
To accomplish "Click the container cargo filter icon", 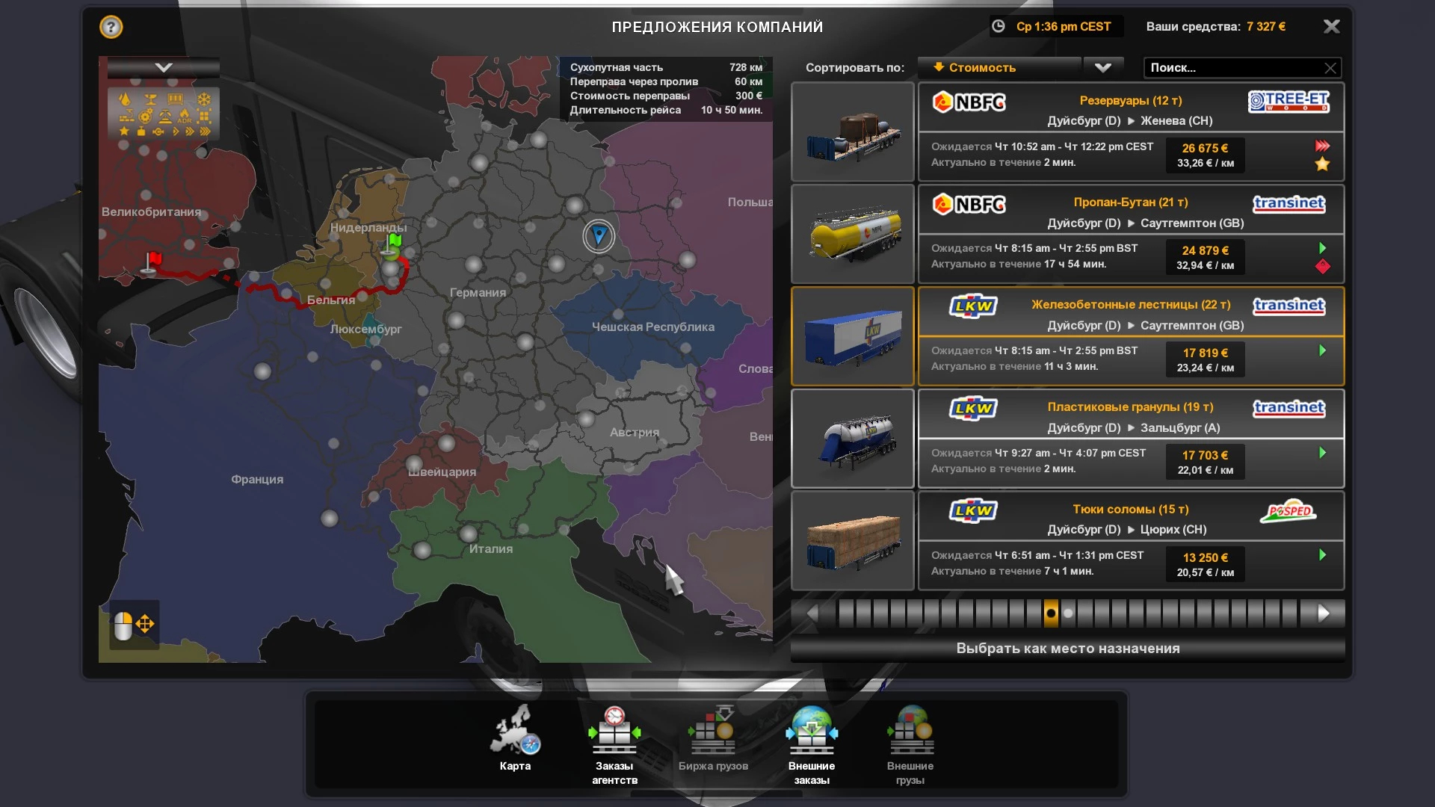I will click(x=176, y=99).
